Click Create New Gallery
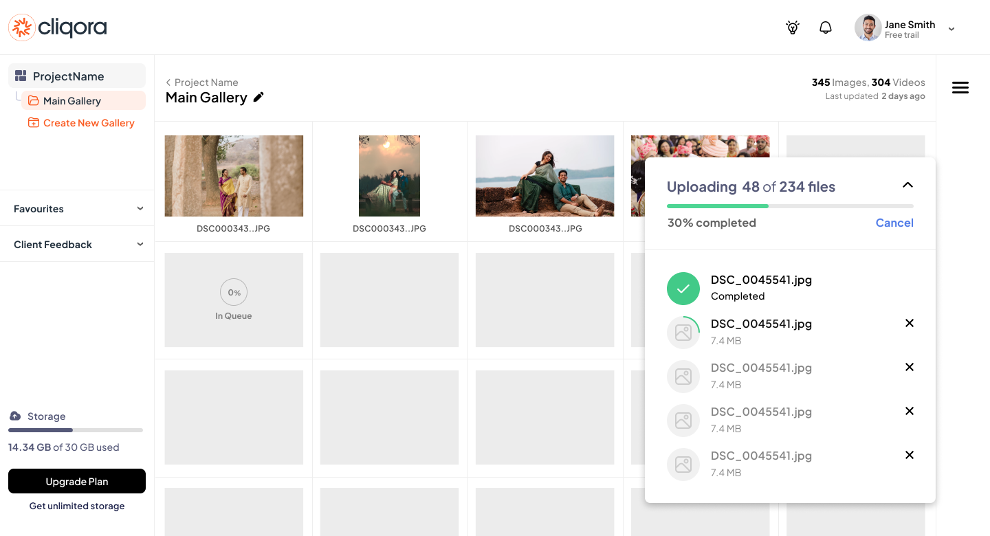This screenshot has height=536, width=990. pos(81,123)
